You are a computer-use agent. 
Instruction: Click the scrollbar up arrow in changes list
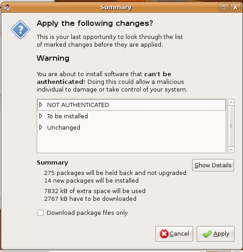(x=231, y=102)
